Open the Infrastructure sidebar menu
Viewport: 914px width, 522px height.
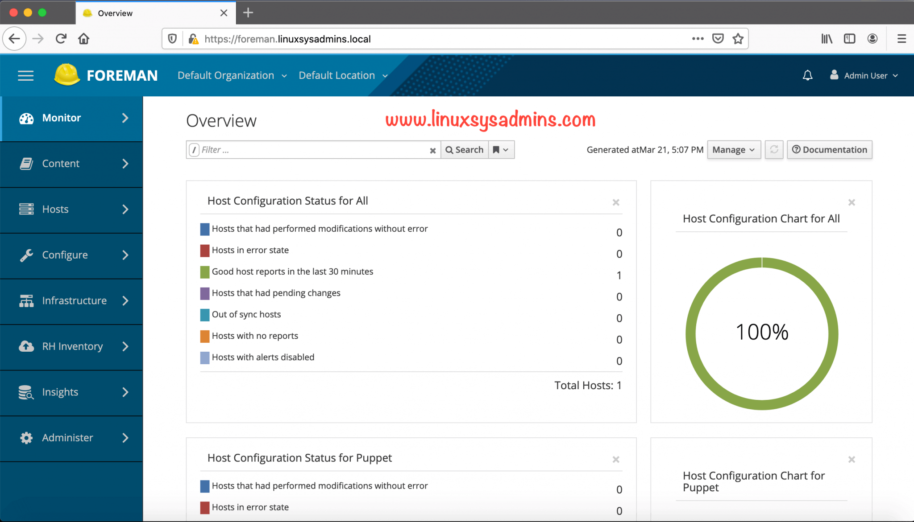[71, 301]
